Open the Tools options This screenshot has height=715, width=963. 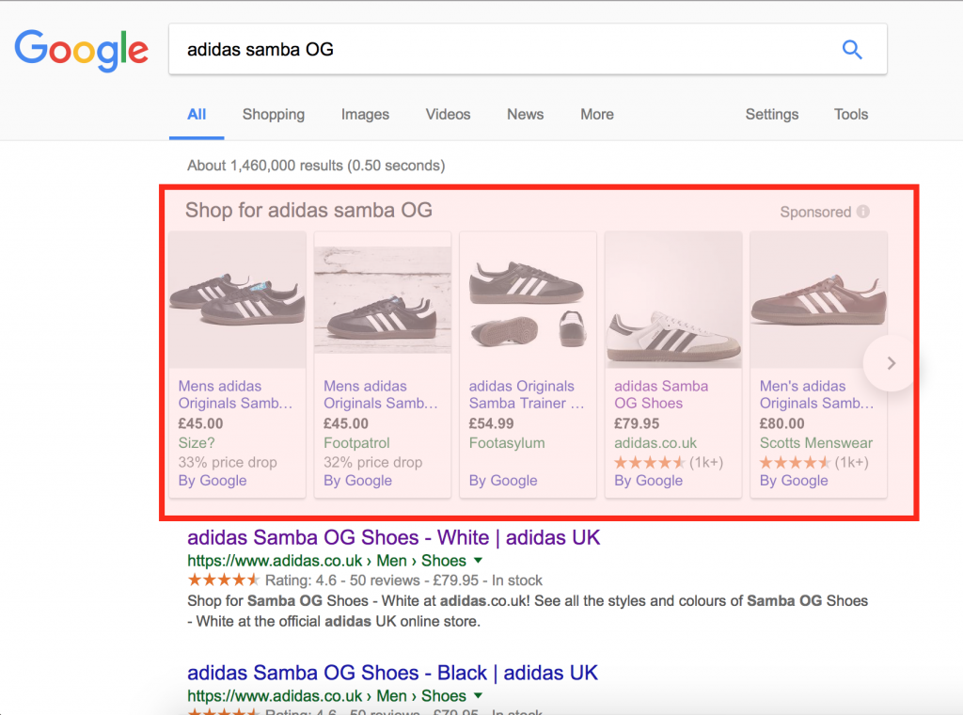pyautogui.click(x=850, y=114)
